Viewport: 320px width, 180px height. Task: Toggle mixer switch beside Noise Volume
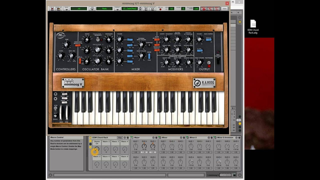130,56
